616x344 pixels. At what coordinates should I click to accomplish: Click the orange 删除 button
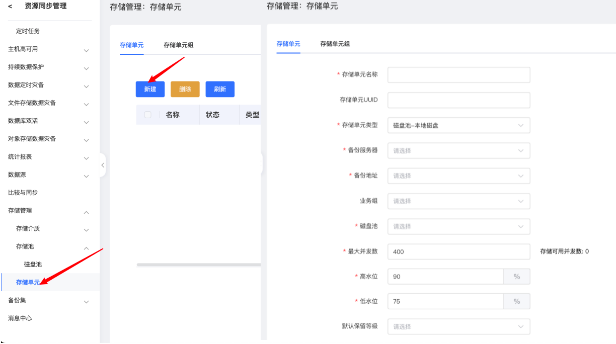point(185,89)
